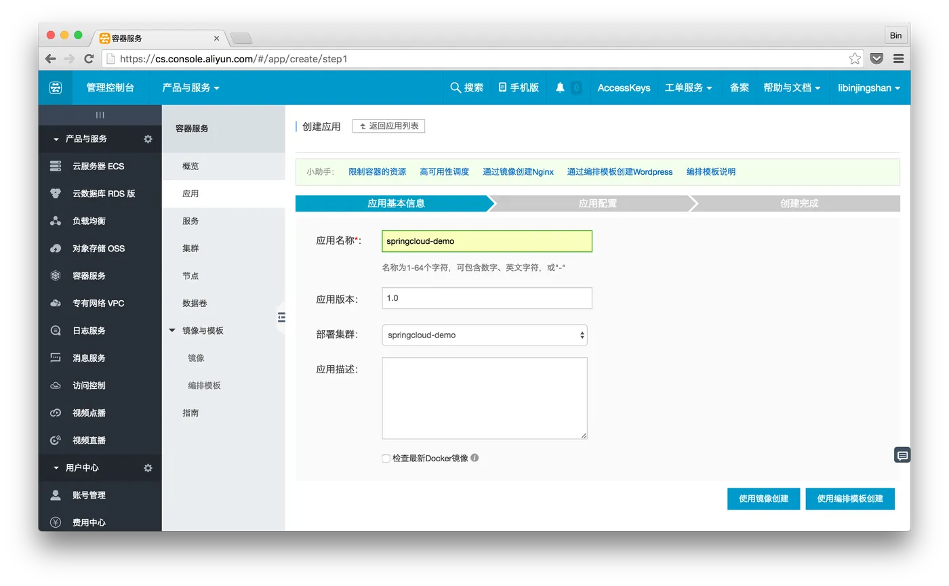Image resolution: width=949 pixels, height=586 pixels.
Task: Click the feedback chat icon at right edge
Action: click(902, 456)
